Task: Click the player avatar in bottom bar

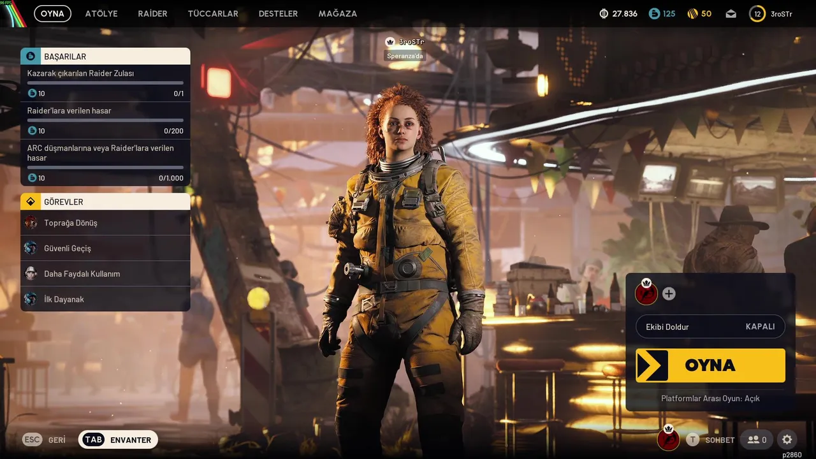Action: [x=668, y=438]
